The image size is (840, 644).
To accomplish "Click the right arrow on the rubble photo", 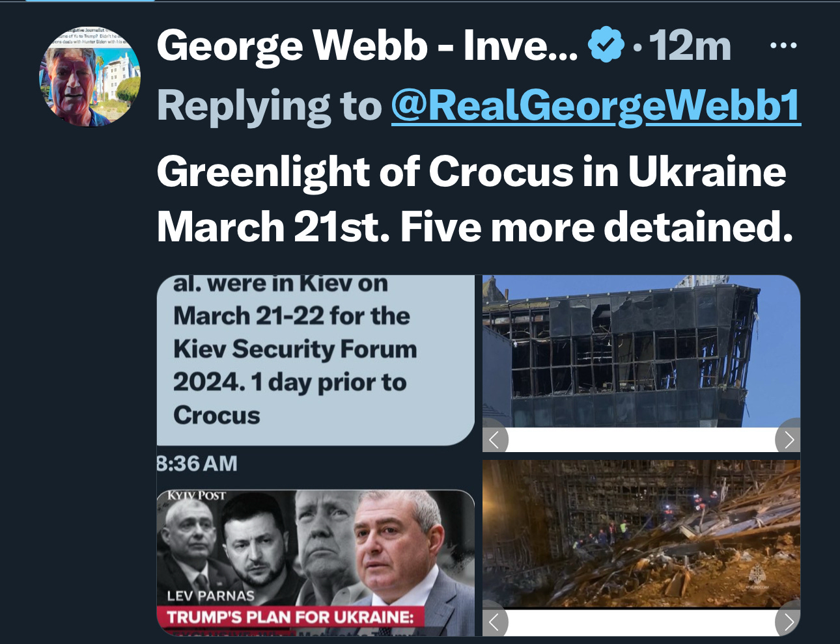I will click(x=788, y=623).
